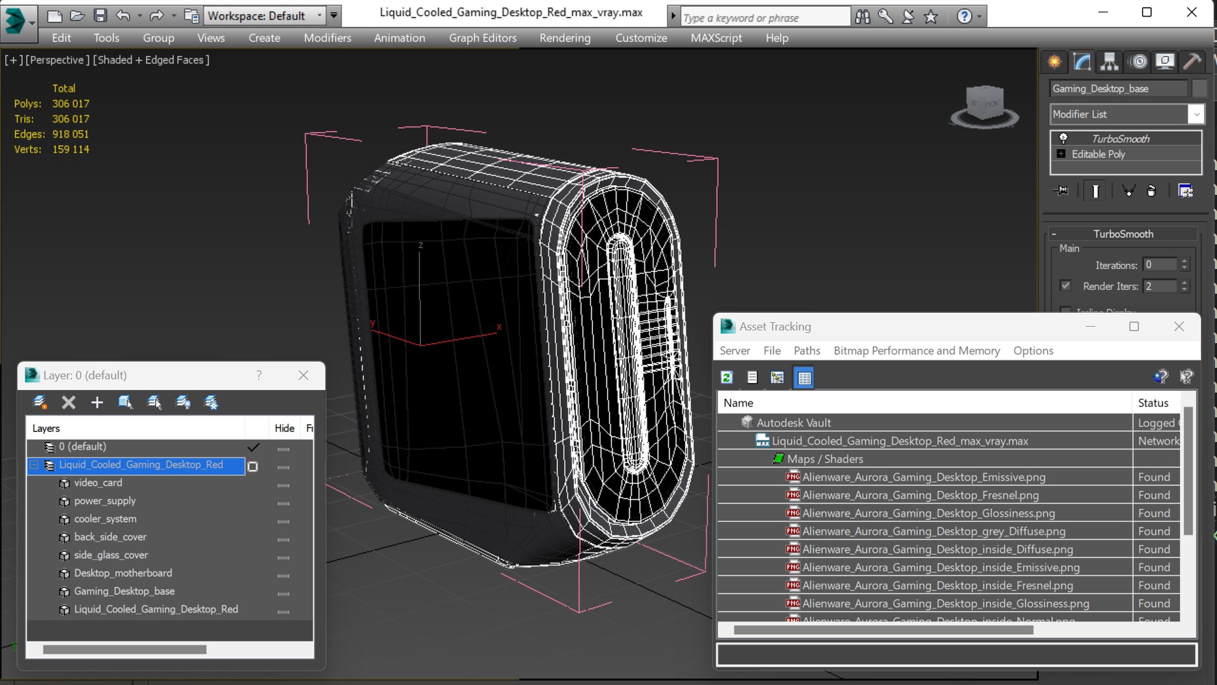
Task: Remove modifier from the stack icon
Action: [1152, 191]
